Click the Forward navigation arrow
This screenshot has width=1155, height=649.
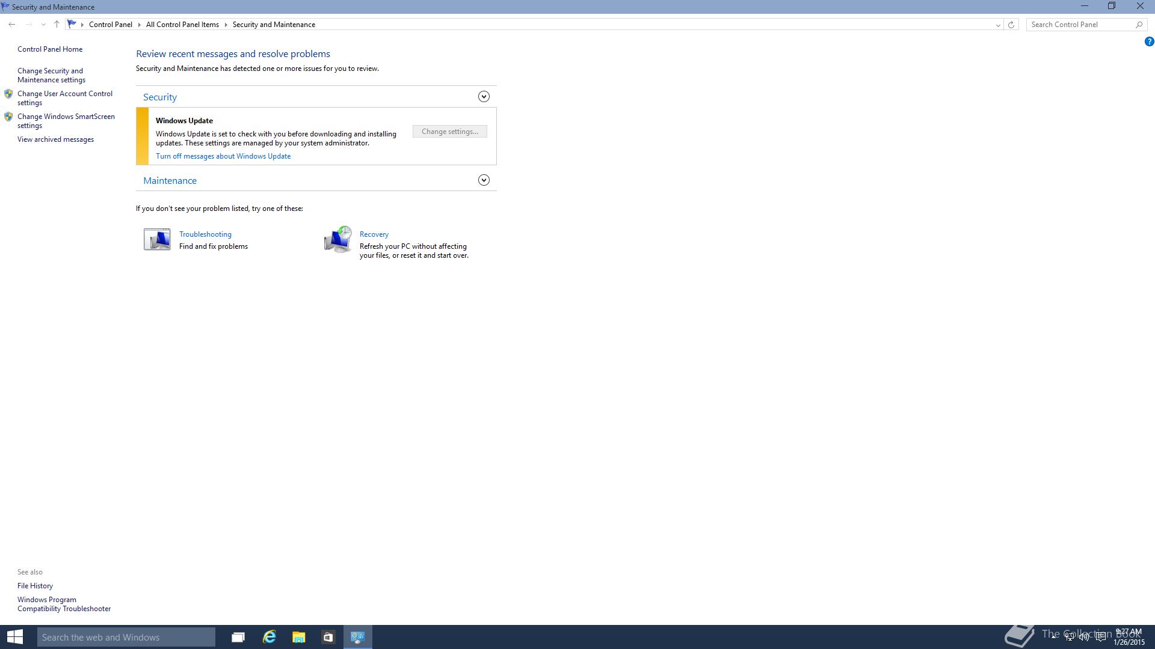[28, 25]
